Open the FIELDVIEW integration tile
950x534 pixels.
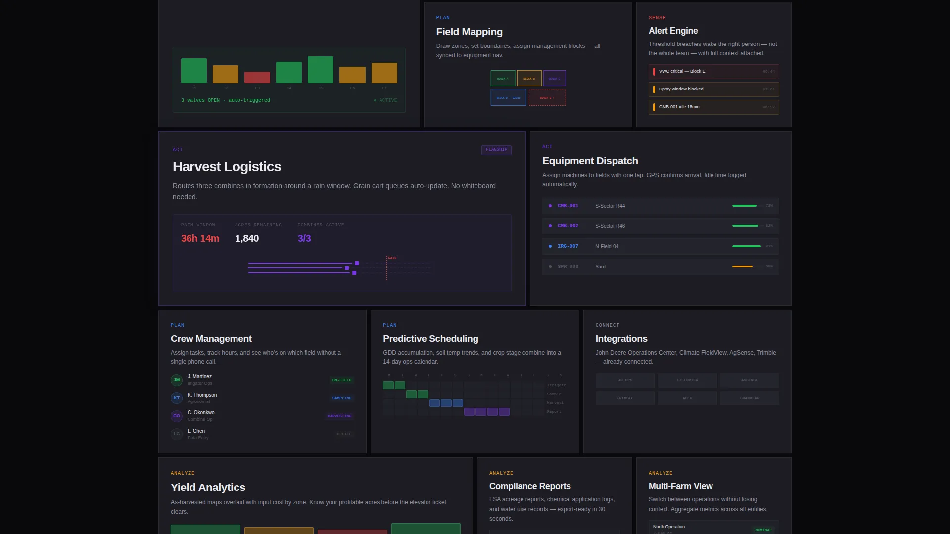[687, 380]
